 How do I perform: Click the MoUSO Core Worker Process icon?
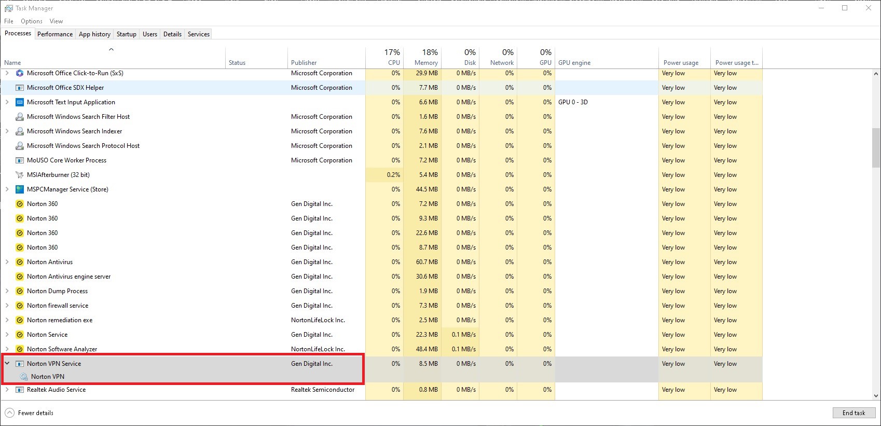[x=20, y=160]
